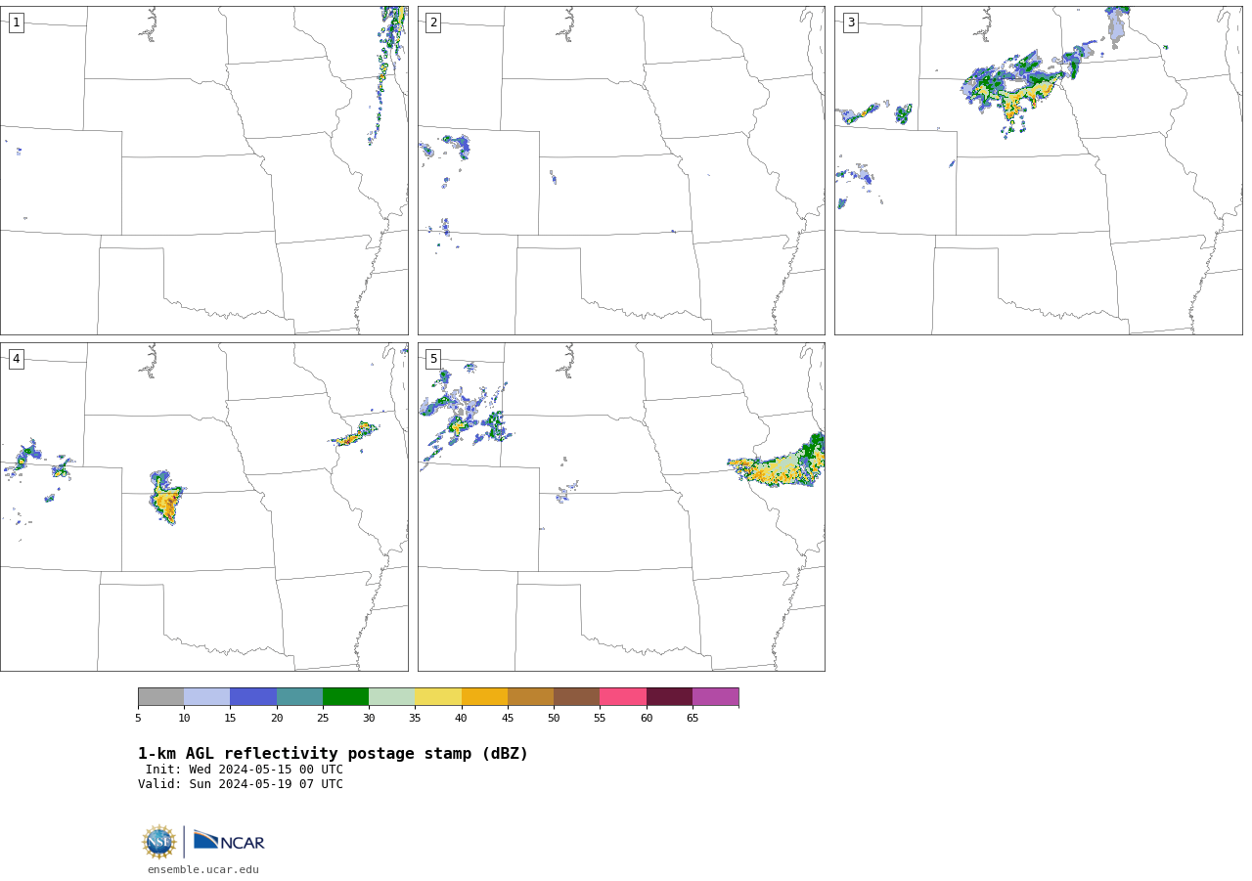
Task: Open ensemble member 5 map panel
Action: coord(621,507)
